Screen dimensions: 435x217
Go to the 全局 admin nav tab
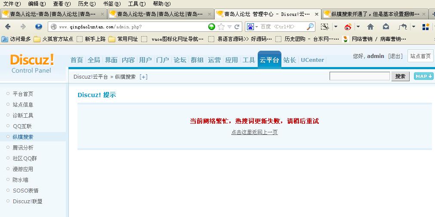point(94,60)
